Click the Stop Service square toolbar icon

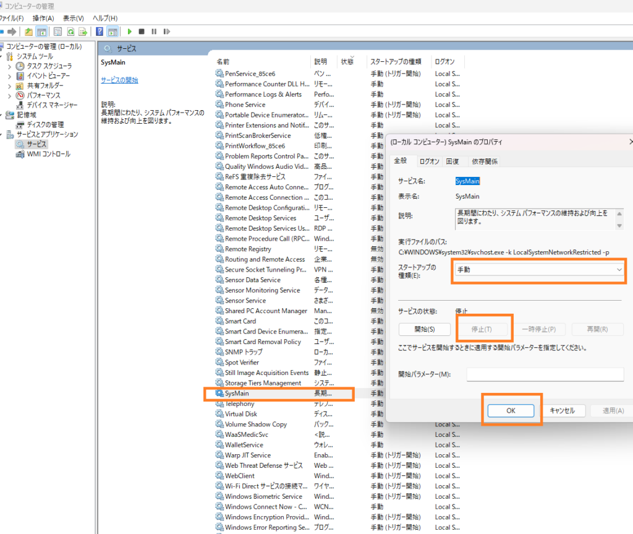click(x=142, y=32)
